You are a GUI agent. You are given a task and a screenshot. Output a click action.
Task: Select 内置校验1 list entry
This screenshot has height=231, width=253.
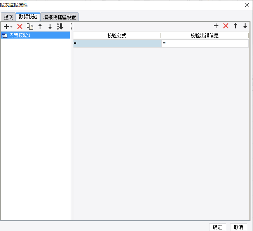(35, 35)
